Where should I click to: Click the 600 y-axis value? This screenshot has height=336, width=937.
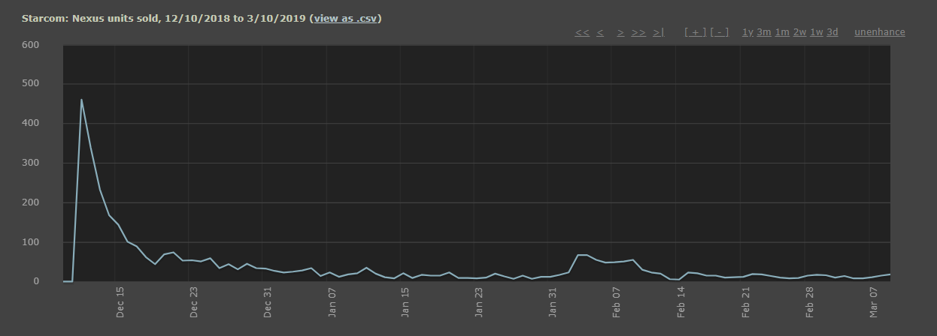pos(31,45)
